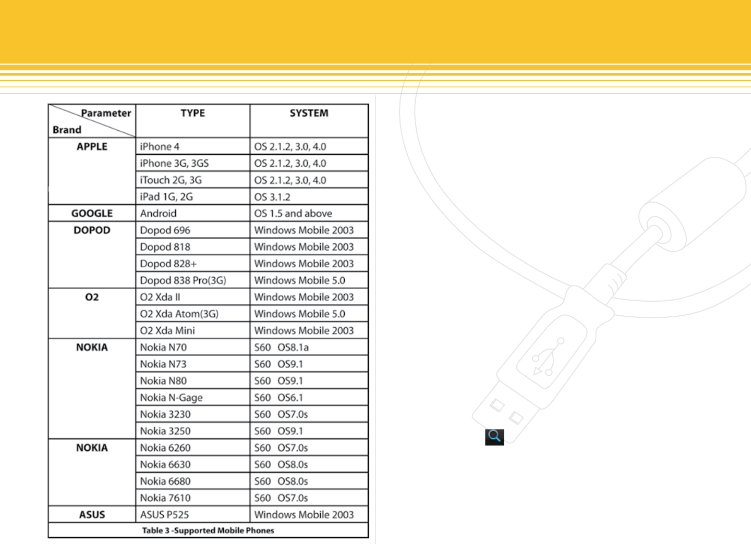751x544 pixels.
Task: Click "OS 1.5 and above" cell
Action: [x=309, y=213]
